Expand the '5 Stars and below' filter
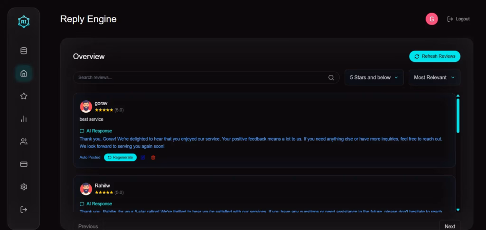 (374, 78)
